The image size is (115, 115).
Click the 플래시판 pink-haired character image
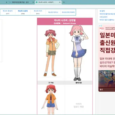[x=78, y=53]
